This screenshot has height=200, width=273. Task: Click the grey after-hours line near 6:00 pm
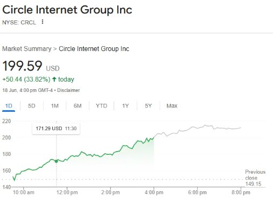click(197, 128)
